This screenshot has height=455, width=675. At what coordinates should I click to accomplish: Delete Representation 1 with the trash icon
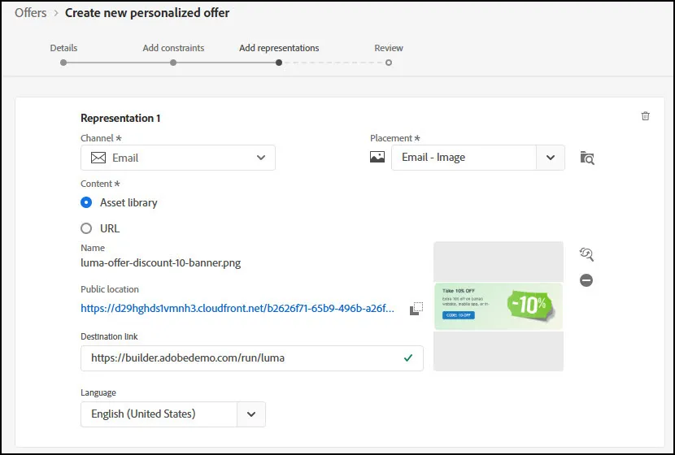click(645, 116)
